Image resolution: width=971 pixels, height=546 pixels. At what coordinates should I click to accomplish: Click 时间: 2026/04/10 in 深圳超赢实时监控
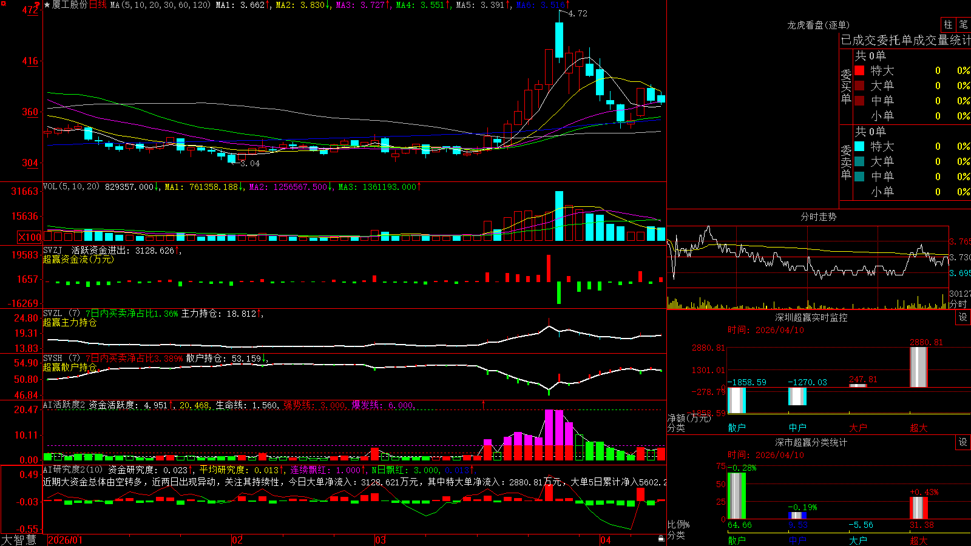click(766, 330)
